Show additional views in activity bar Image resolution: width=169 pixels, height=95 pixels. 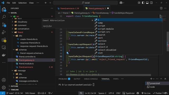4,63
